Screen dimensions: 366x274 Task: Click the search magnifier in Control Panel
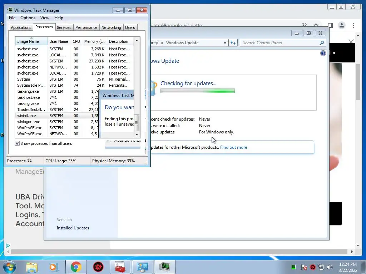[322, 43]
